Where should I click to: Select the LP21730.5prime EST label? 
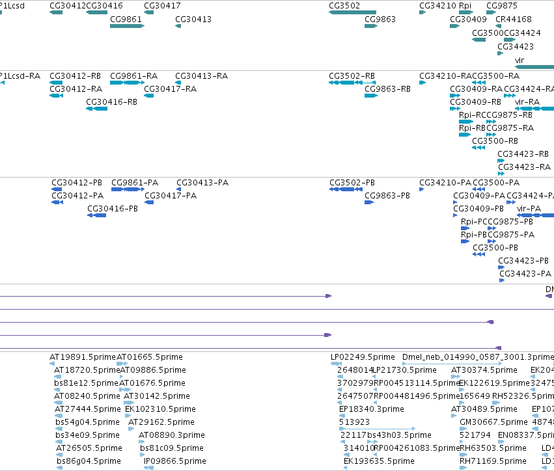[405, 370]
